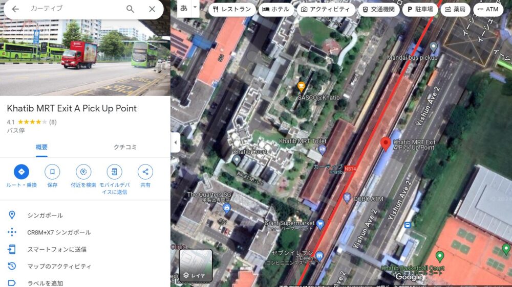Viewport: 512px width, 287px height.
Task: Click the Save bookmark icon
Action: (x=52, y=172)
